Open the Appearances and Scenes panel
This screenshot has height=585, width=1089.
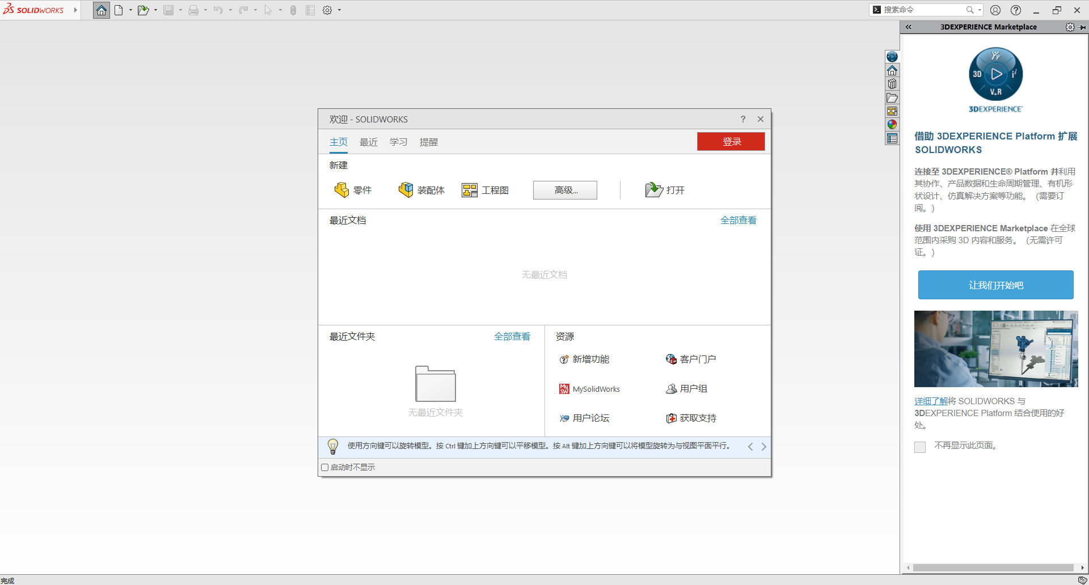(892, 124)
